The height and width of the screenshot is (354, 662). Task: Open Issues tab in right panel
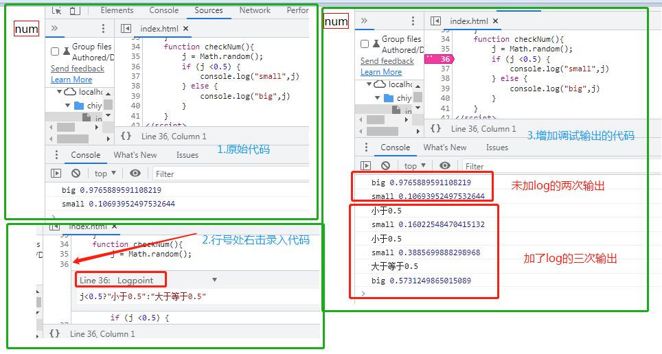pyautogui.click(x=497, y=147)
